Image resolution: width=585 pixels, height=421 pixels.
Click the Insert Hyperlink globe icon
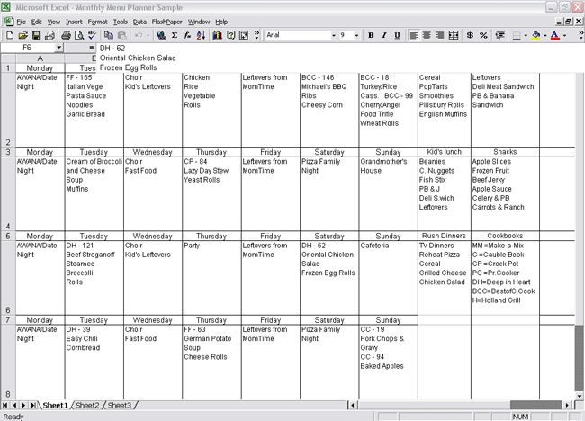[161, 35]
